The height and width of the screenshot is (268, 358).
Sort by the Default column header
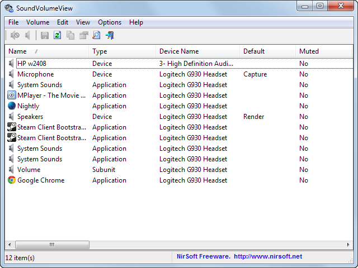click(x=267, y=51)
